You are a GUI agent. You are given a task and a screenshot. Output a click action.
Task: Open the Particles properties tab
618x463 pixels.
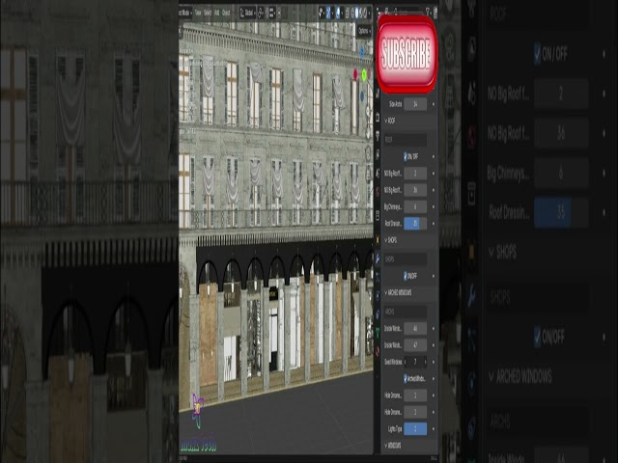[378, 277]
